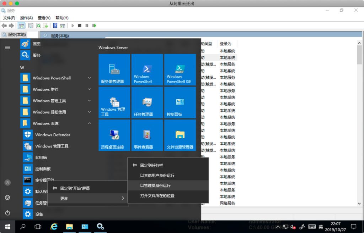
Task: Open the Control Panel tile
Action: [180, 102]
